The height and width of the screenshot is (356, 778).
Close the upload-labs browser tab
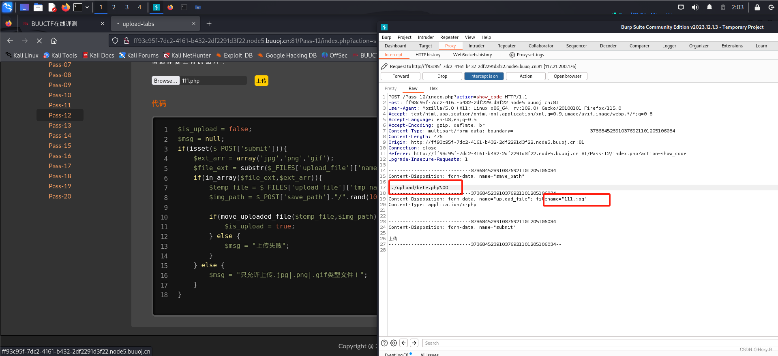[x=194, y=23]
